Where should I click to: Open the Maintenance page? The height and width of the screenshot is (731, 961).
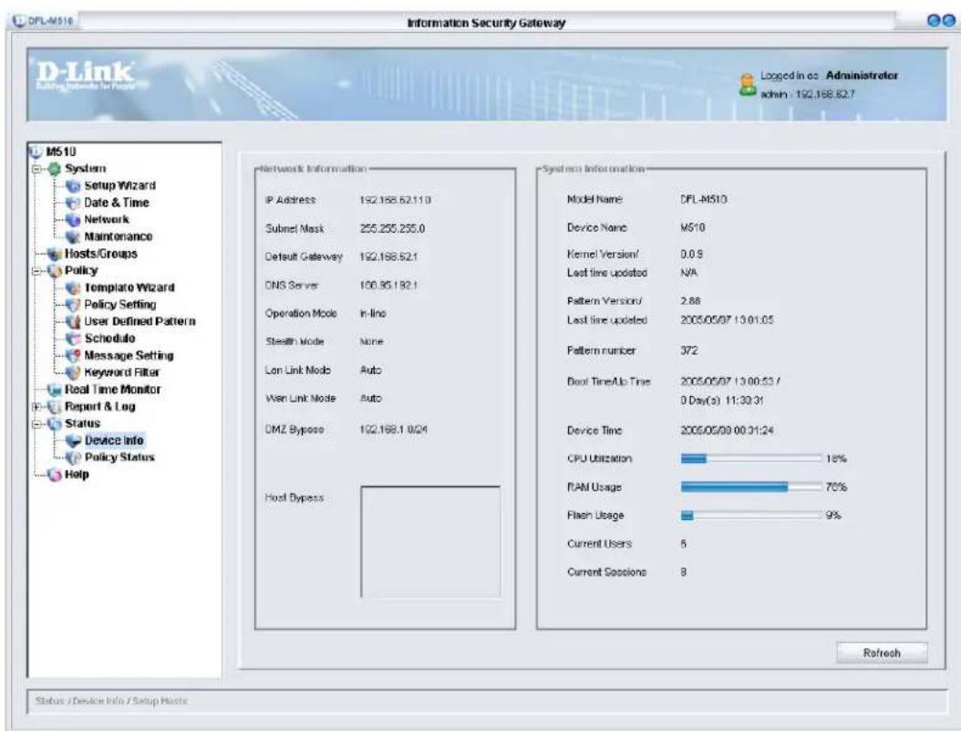119,236
